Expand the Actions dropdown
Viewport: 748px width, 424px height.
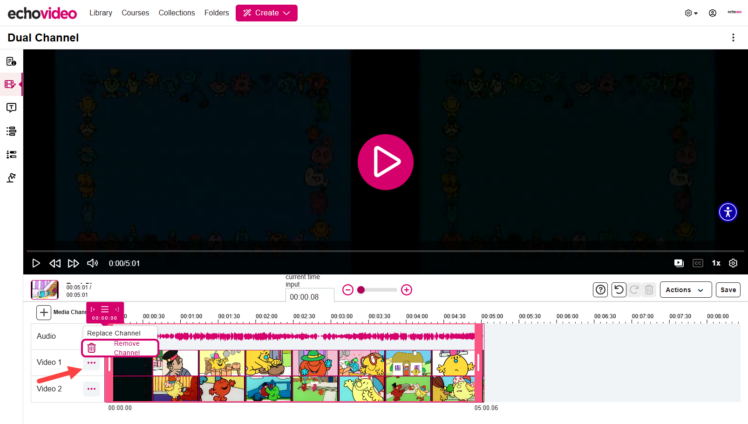(686, 290)
